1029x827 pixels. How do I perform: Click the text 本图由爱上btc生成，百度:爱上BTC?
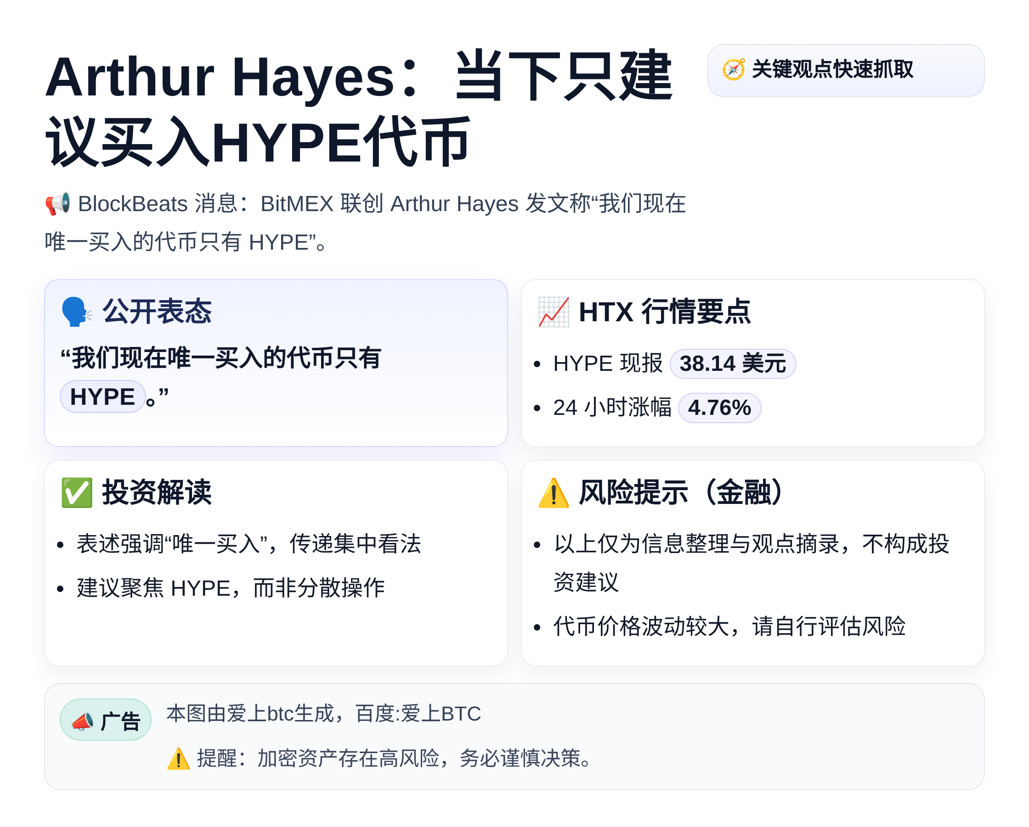[x=323, y=714]
